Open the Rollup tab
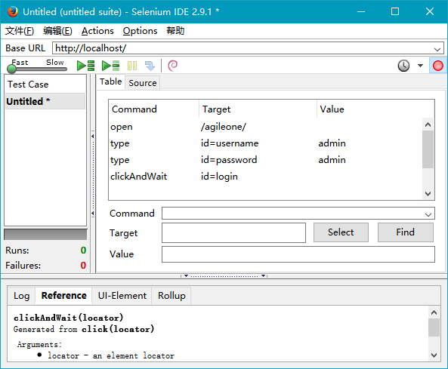This screenshot has width=448, height=369. click(171, 296)
